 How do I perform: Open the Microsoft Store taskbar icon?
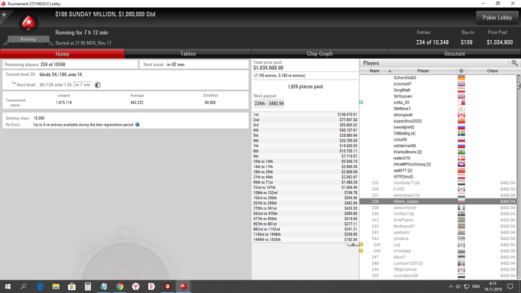point(71,286)
